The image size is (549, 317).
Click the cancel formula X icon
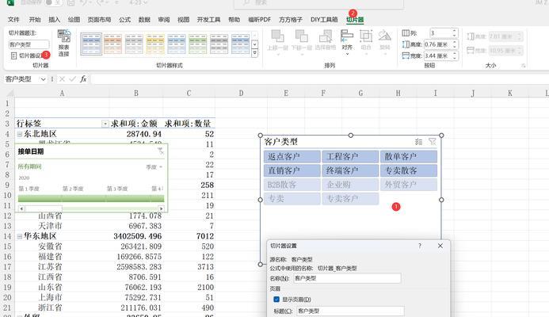tap(62, 79)
